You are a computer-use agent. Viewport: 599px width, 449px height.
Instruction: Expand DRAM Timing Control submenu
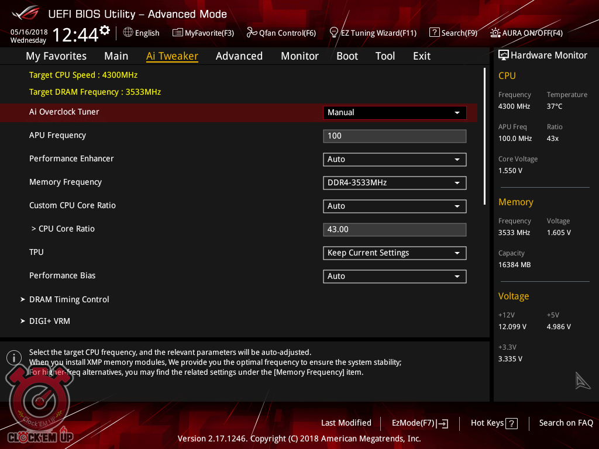click(x=69, y=299)
